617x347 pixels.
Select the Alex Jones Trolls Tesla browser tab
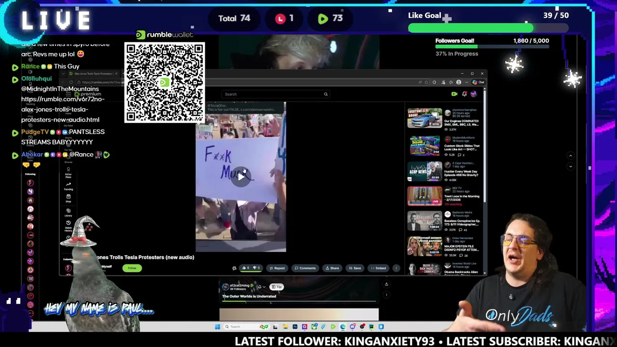point(93,74)
